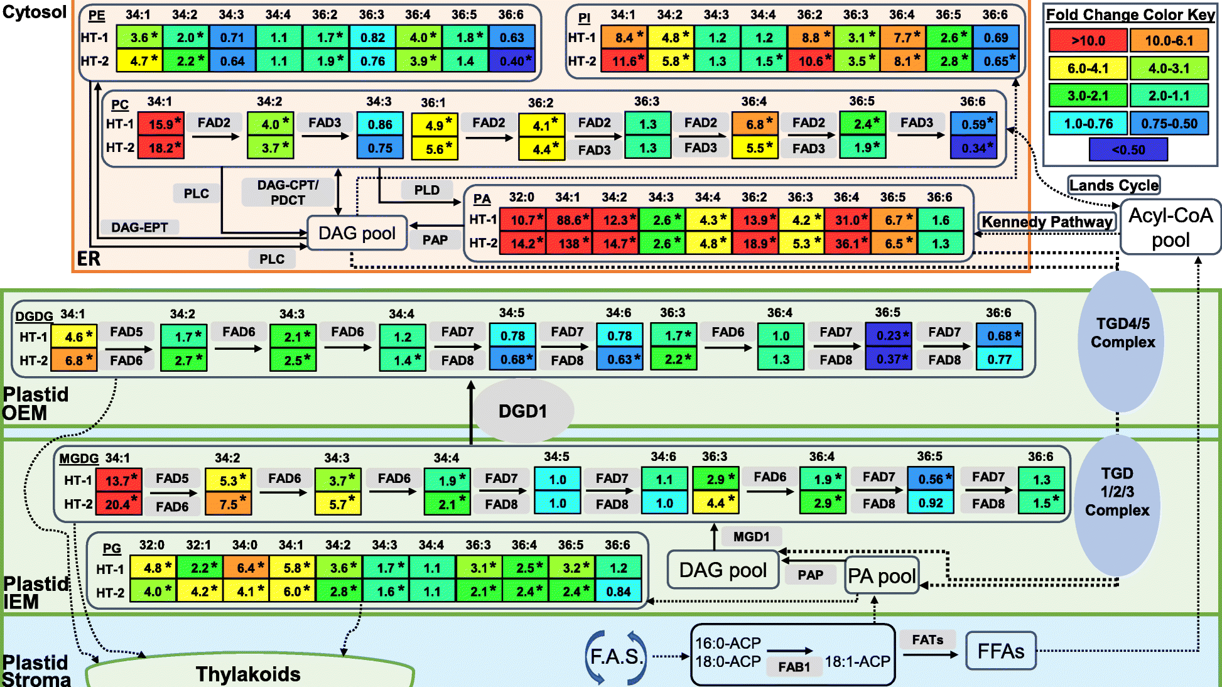
Task: Select the orange 10.0-6.1 key swatch
Action: tap(1169, 41)
